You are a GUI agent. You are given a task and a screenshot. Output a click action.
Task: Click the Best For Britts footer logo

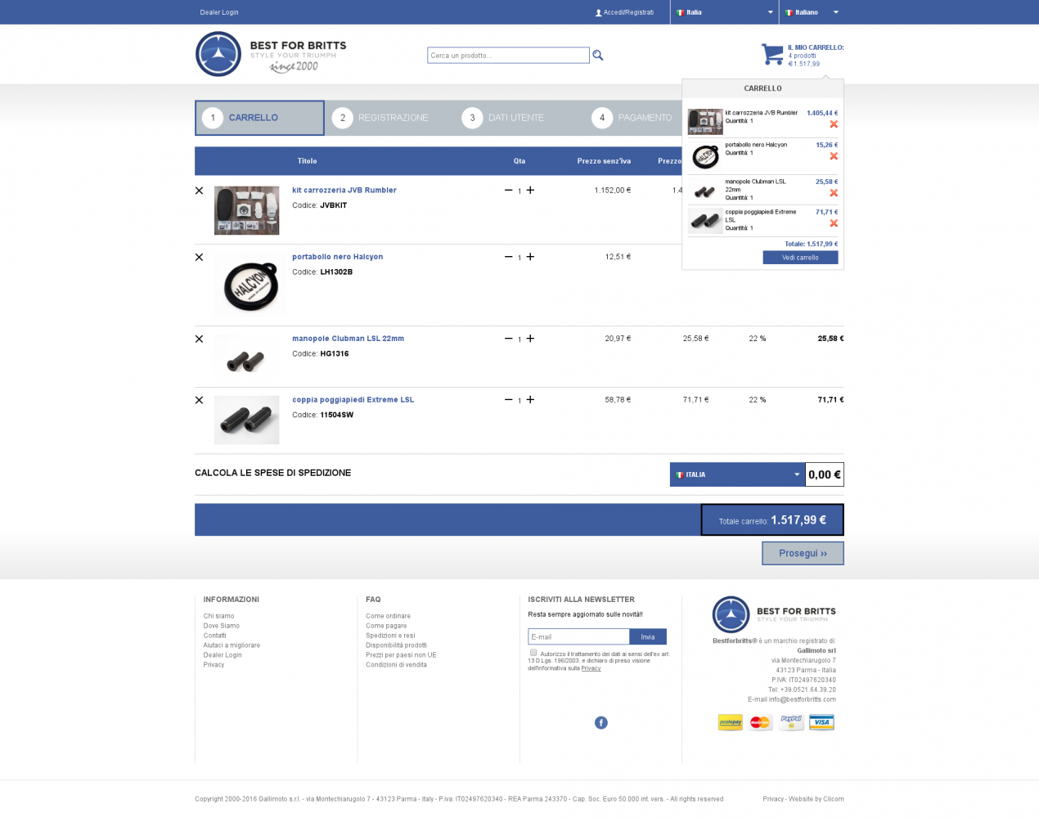pyautogui.click(x=774, y=614)
